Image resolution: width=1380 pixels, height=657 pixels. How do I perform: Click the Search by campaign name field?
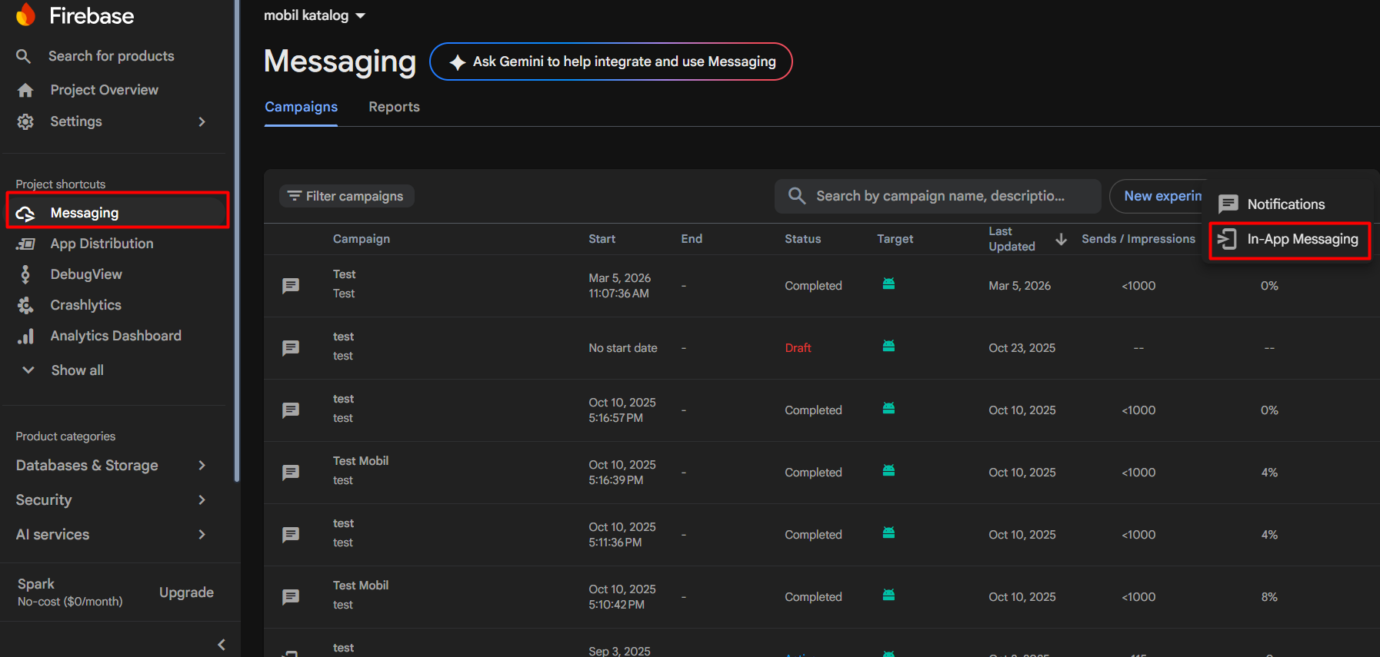pyautogui.click(x=938, y=196)
